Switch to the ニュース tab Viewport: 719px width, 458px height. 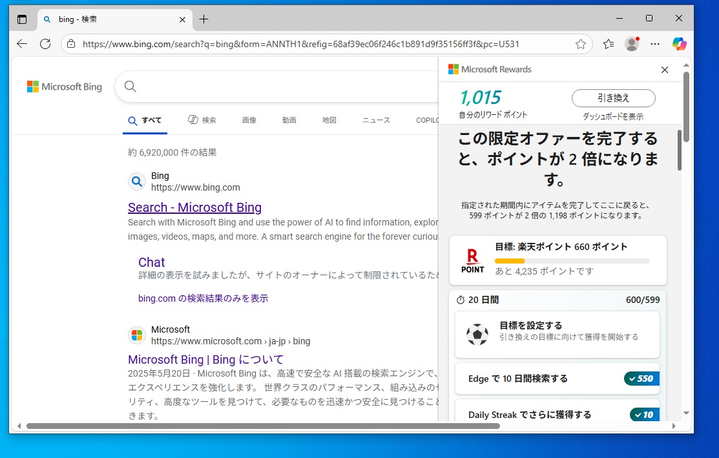tap(376, 120)
